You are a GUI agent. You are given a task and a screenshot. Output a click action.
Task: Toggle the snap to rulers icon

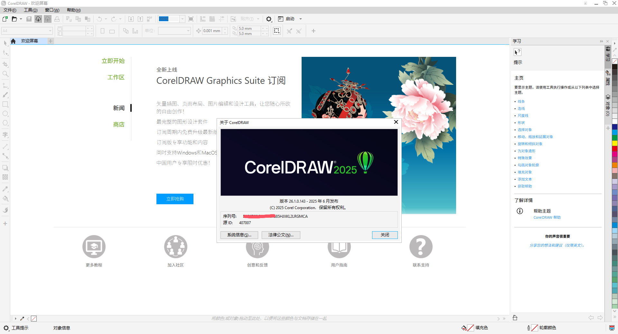pyautogui.click(x=202, y=19)
